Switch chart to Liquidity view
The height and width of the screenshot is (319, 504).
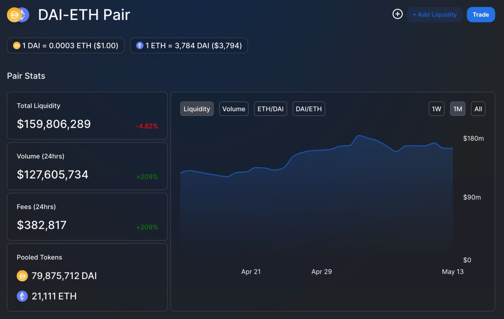tap(197, 109)
